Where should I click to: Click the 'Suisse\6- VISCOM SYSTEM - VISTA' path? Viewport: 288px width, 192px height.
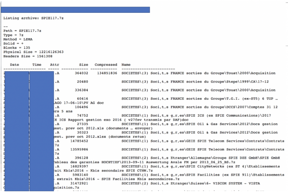pyautogui.click(x=191, y=183)
